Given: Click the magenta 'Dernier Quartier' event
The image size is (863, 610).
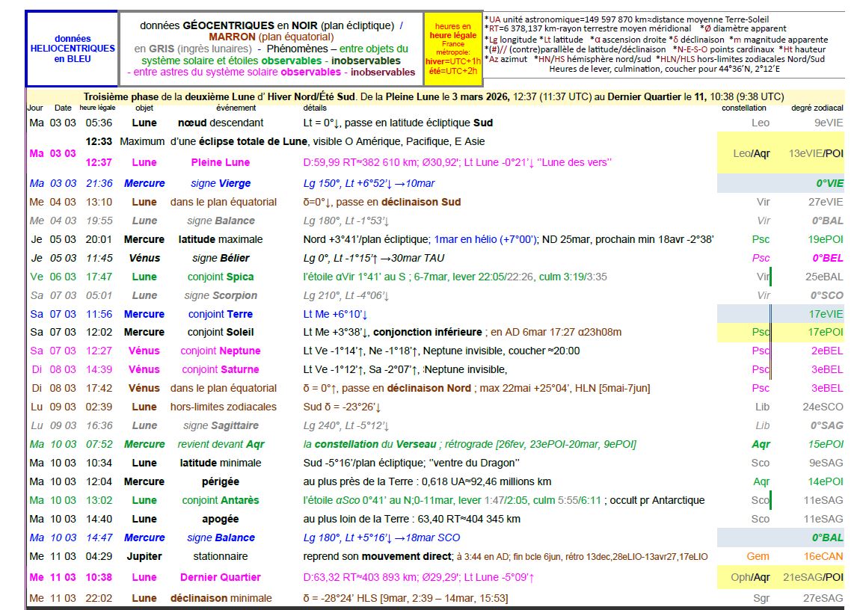Looking at the screenshot, I should (220, 577).
